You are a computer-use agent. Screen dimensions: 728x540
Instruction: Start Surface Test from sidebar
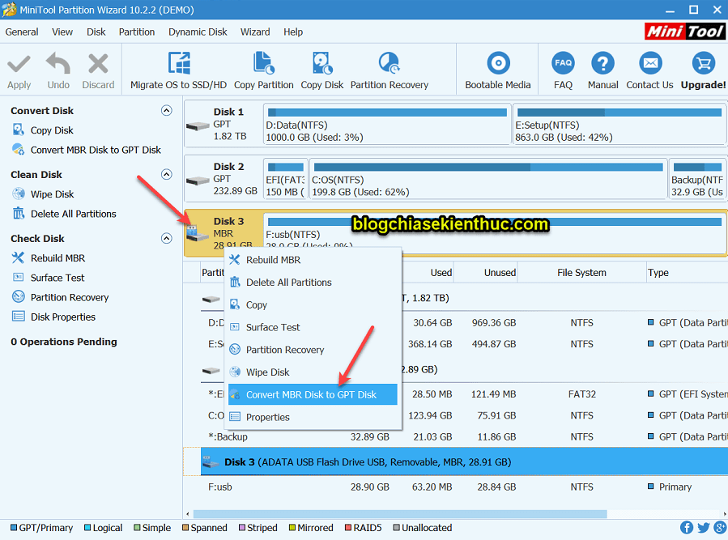click(x=57, y=278)
